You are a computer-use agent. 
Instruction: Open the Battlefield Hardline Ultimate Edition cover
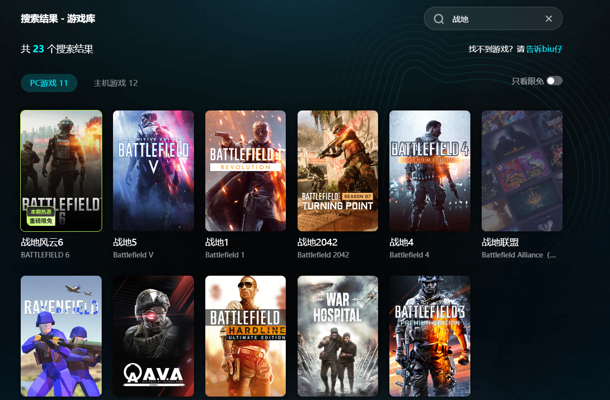pos(245,336)
